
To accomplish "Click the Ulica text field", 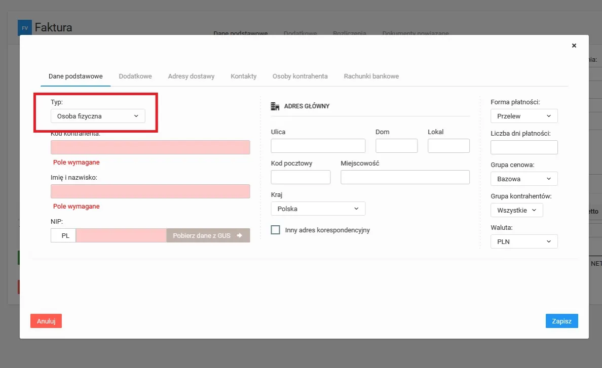I will pyautogui.click(x=318, y=146).
